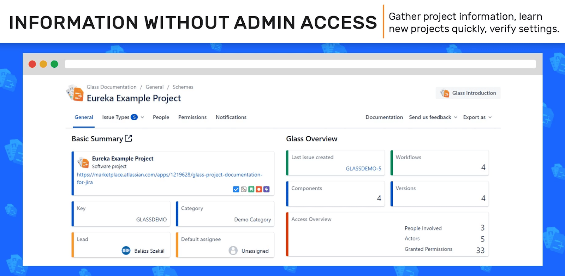Click the red browser window dot
The image size is (565, 276).
(32, 64)
